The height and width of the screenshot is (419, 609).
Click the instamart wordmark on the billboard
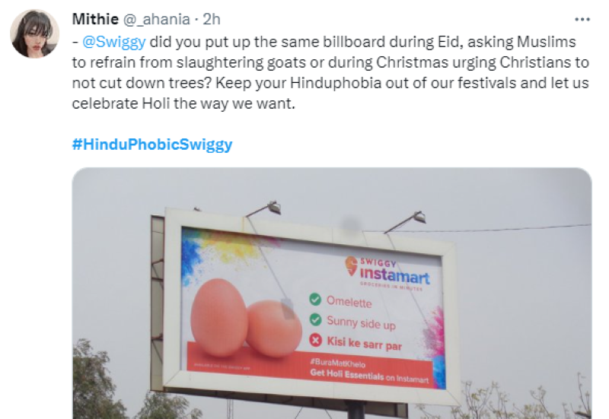pyautogui.click(x=394, y=276)
